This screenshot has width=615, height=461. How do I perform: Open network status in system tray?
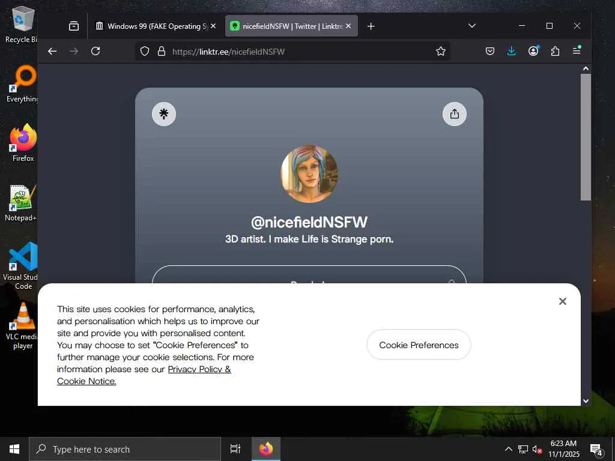523,449
